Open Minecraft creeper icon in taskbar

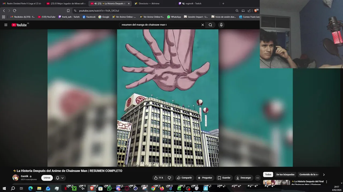click(74, 188)
